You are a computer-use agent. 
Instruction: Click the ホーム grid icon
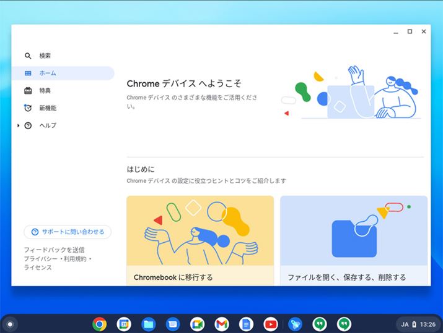point(28,74)
